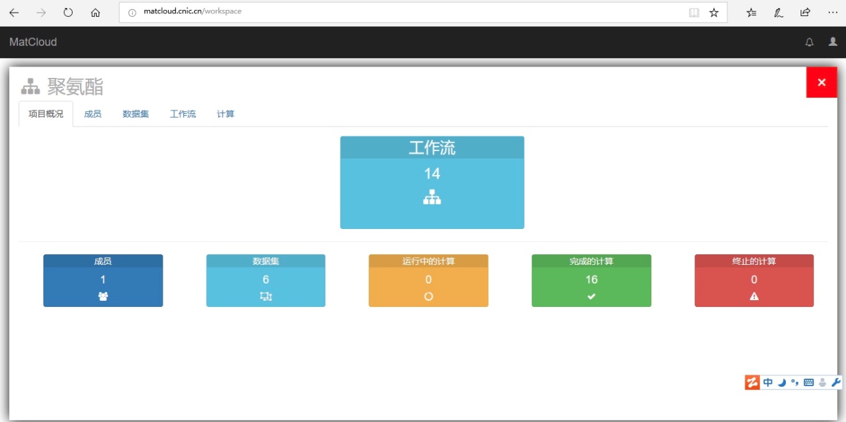The height and width of the screenshot is (422, 846).
Task: Open the browser home page
Action: pyautogui.click(x=95, y=13)
